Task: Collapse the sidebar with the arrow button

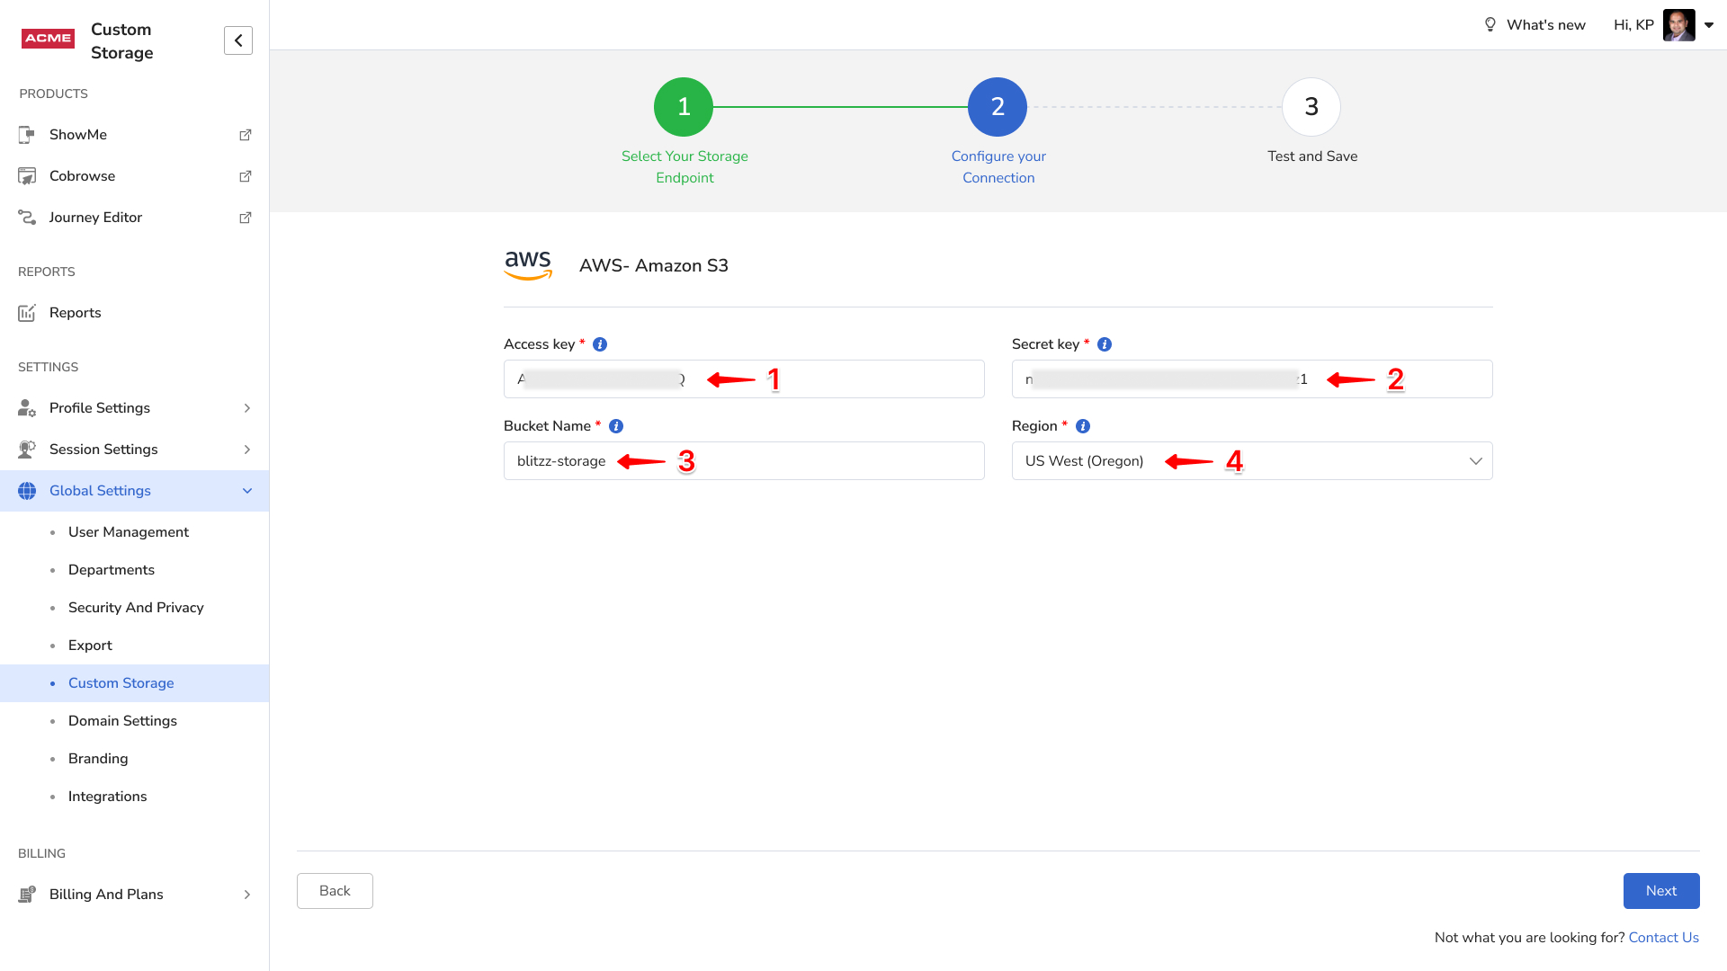Action: point(238,40)
